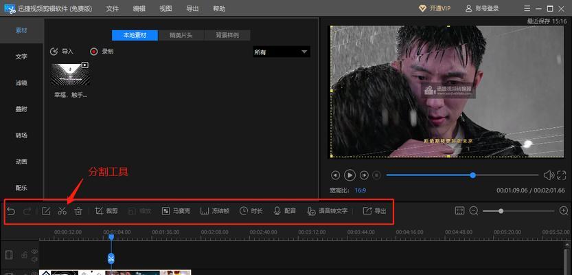Click the 00:02:08.00 mark on the timeline ruler
The image size is (572, 275).
point(214,232)
